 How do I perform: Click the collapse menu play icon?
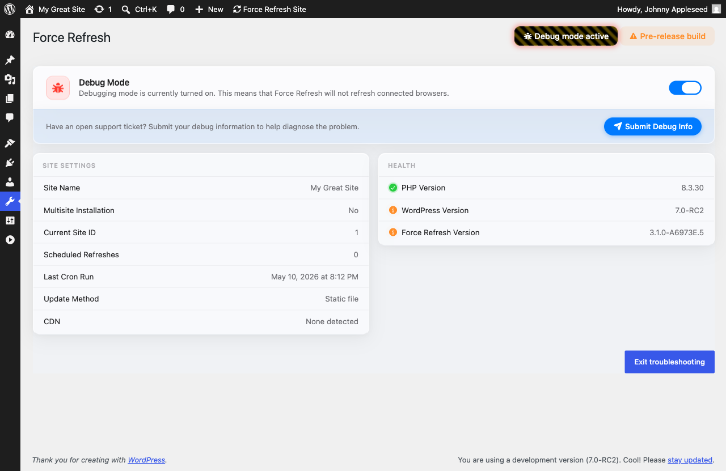click(x=10, y=240)
